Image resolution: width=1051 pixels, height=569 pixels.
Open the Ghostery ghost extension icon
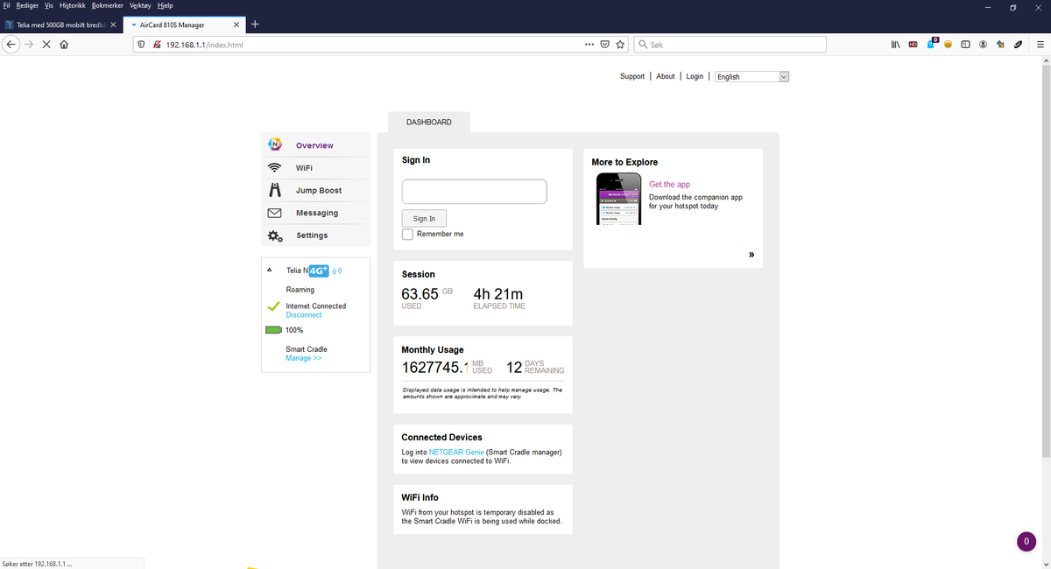coord(932,43)
